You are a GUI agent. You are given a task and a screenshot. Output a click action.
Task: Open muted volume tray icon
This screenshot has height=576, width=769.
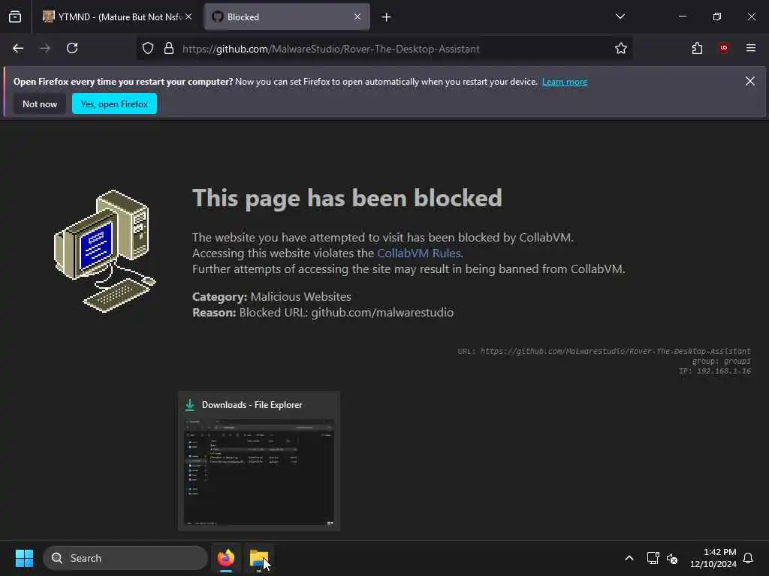point(672,558)
